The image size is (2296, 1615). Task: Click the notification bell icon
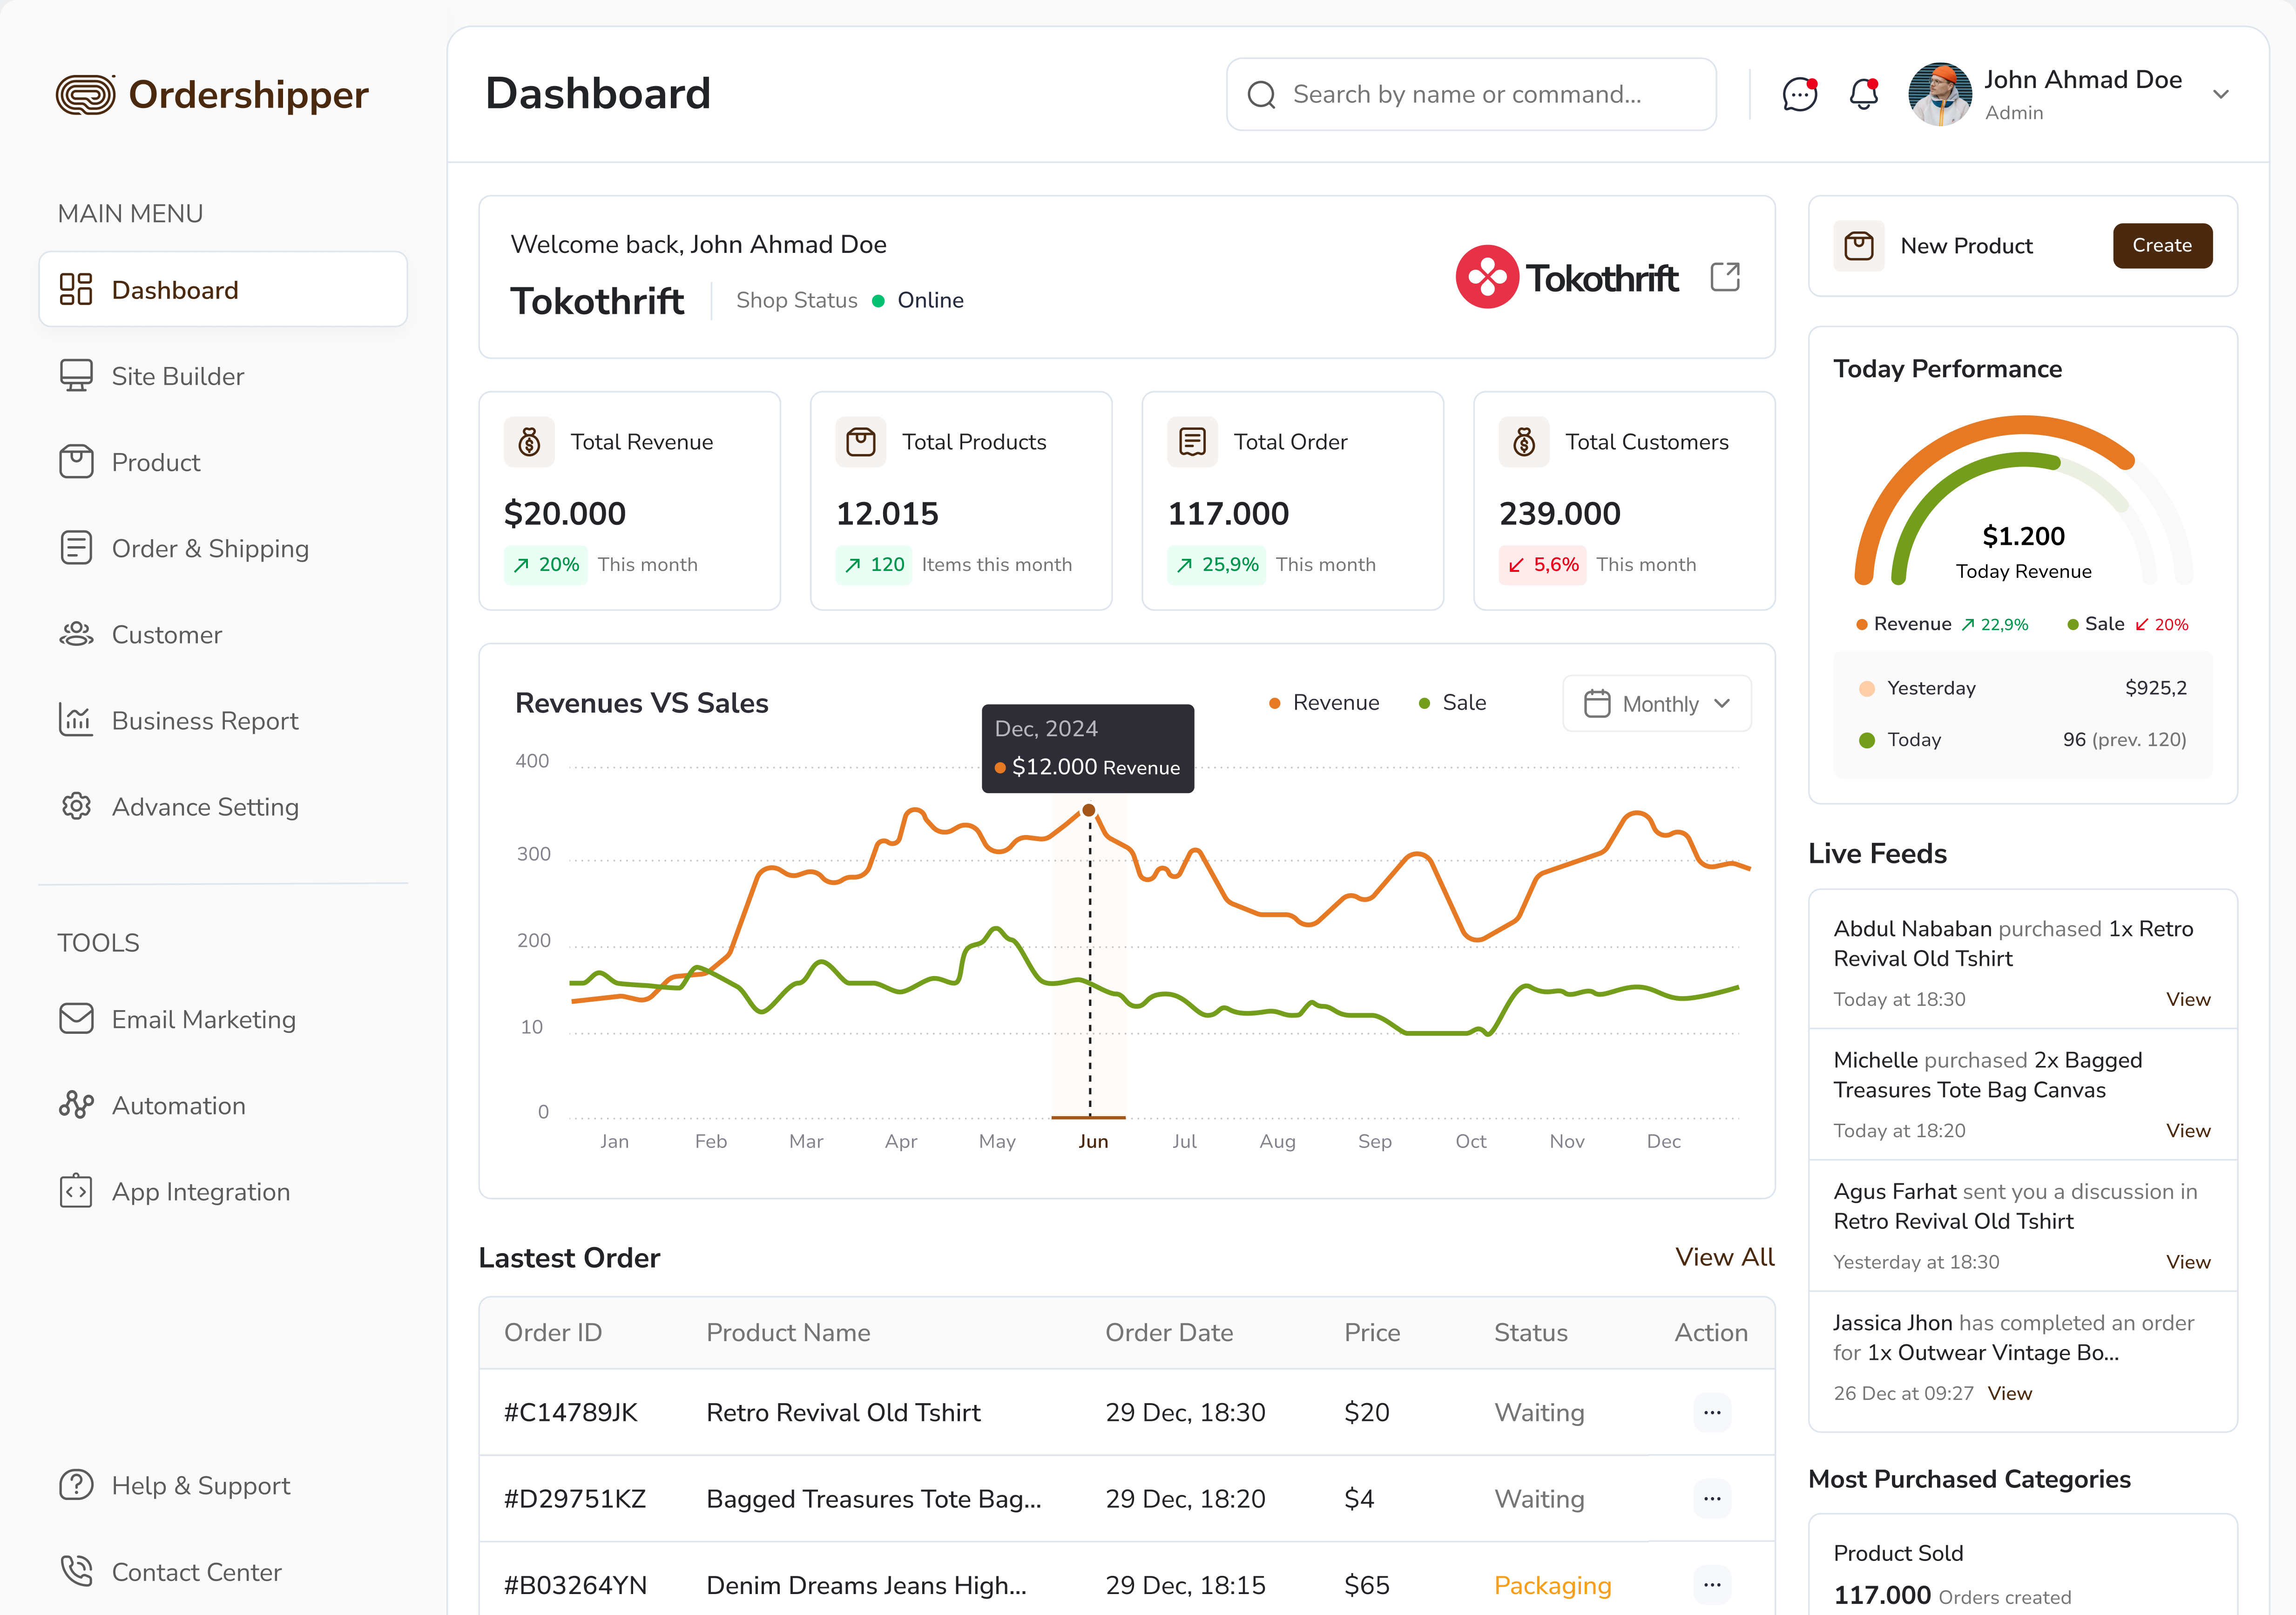coord(1863,94)
